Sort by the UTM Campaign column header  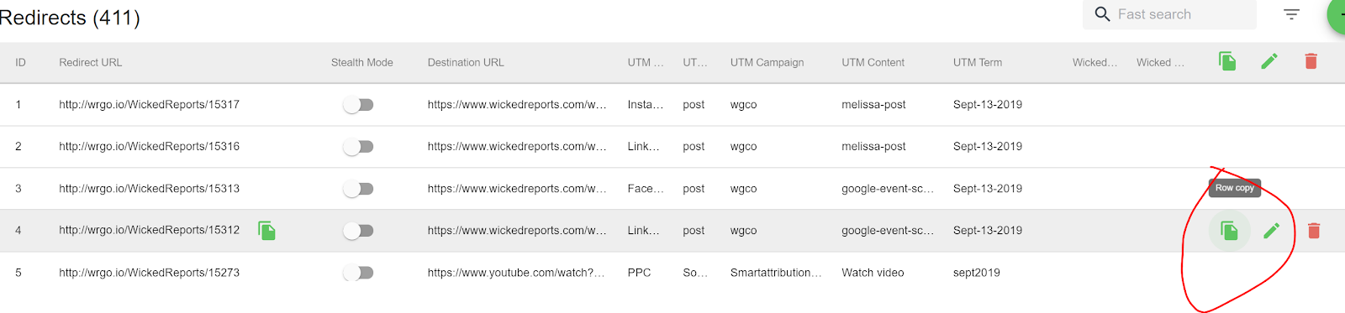point(767,62)
